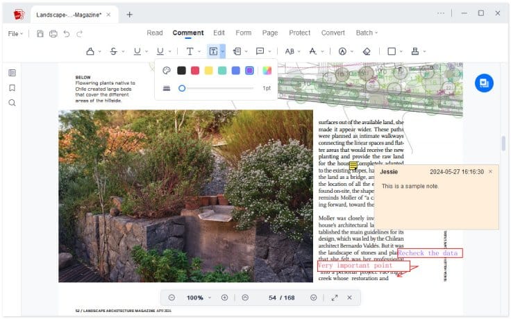511x319 pixels.
Task: Close the Jessie note popup
Action: point(490,171)
